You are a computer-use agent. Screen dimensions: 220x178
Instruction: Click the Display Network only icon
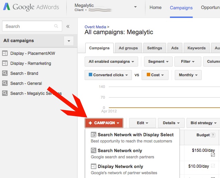point(93,167)
